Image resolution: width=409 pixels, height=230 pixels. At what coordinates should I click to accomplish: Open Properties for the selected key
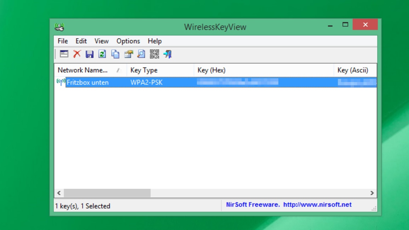click(128, 54)
